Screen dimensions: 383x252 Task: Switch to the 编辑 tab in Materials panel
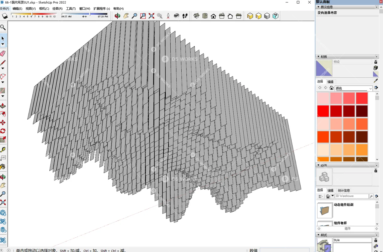tap(330, 82)
